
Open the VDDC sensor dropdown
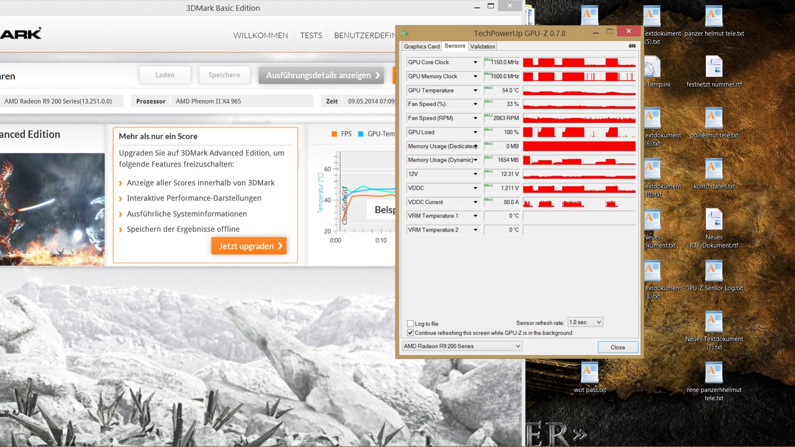pos(475,188)
